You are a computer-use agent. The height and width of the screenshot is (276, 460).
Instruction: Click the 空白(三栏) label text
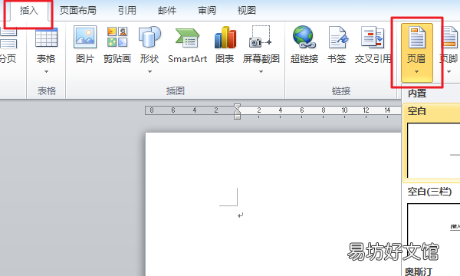pos(429,192)
